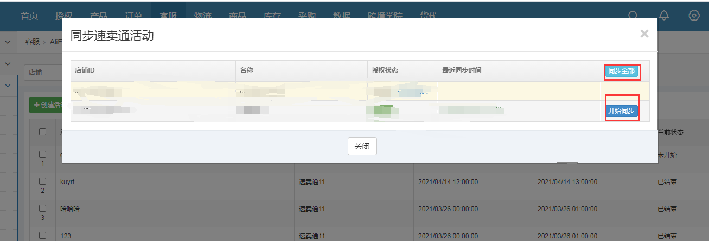Viewport: 709px width, 241px height.
Task: Open the 商品 menu
Action: pos(238,16)
